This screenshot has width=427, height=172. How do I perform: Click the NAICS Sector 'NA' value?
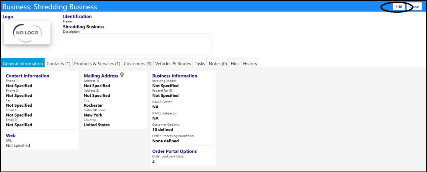tap(155, 107)
